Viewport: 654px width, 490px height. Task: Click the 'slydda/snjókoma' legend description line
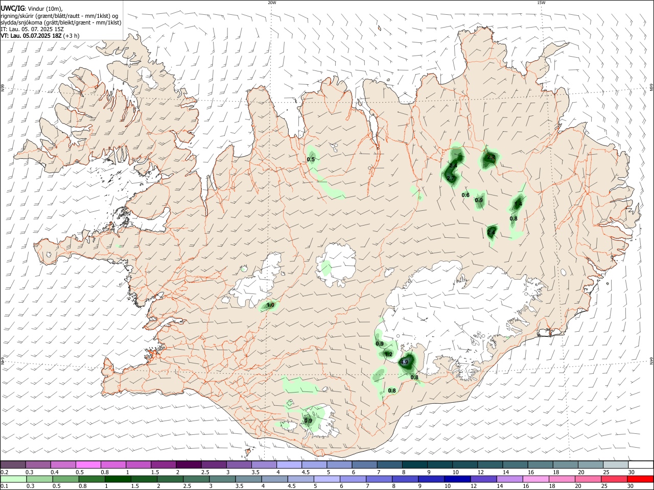point(61,22)
